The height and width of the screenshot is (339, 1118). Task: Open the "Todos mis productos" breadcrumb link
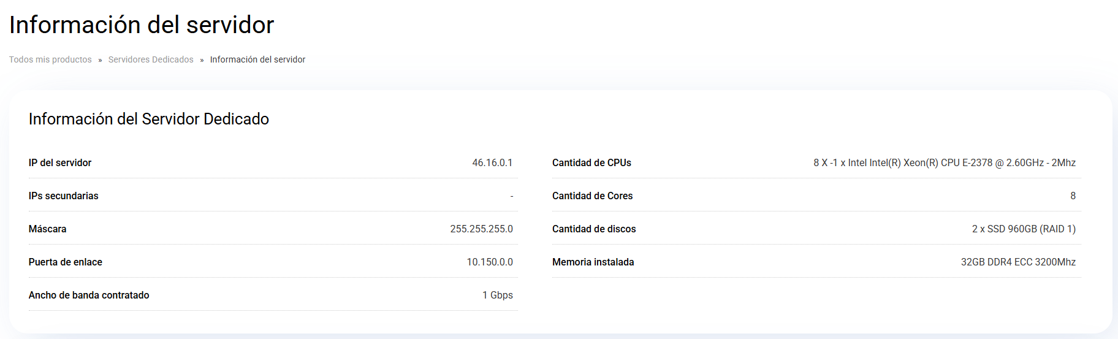coord(50,59)
